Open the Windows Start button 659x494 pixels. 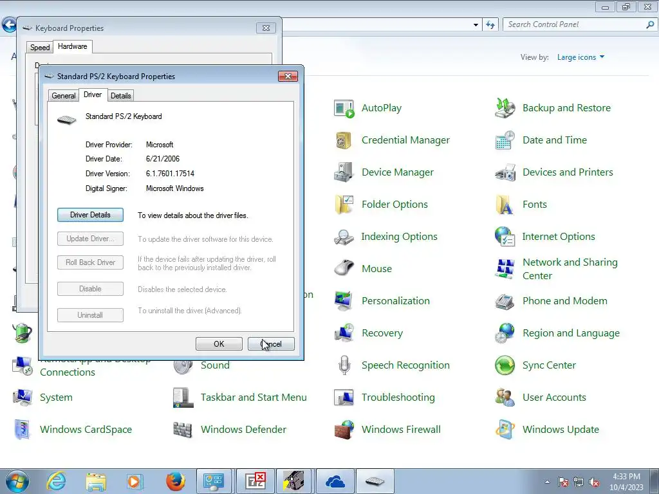(17, 481)
